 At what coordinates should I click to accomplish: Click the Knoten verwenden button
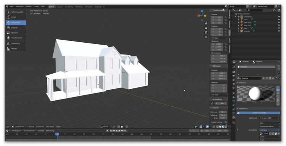click(259, 113)
